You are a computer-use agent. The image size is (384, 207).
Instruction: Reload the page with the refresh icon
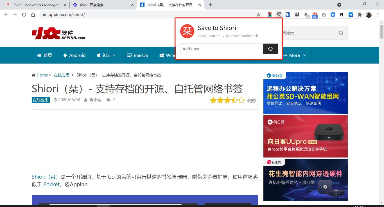point(24,14)
